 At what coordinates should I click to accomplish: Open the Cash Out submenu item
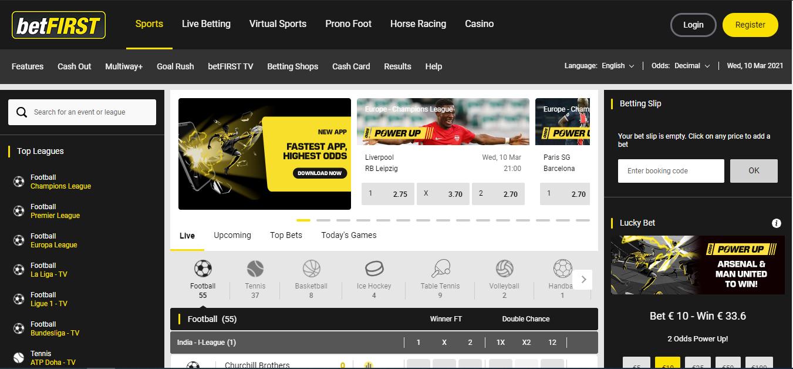pos(75,66)
